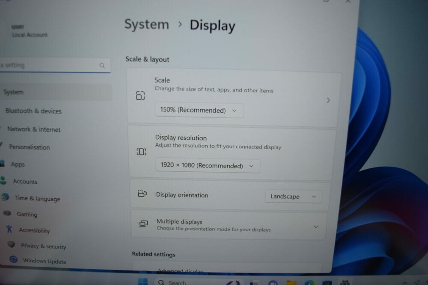Open Accounts via its person icon
This screenshot has height=285, width=428.
[x=3, y=180]
